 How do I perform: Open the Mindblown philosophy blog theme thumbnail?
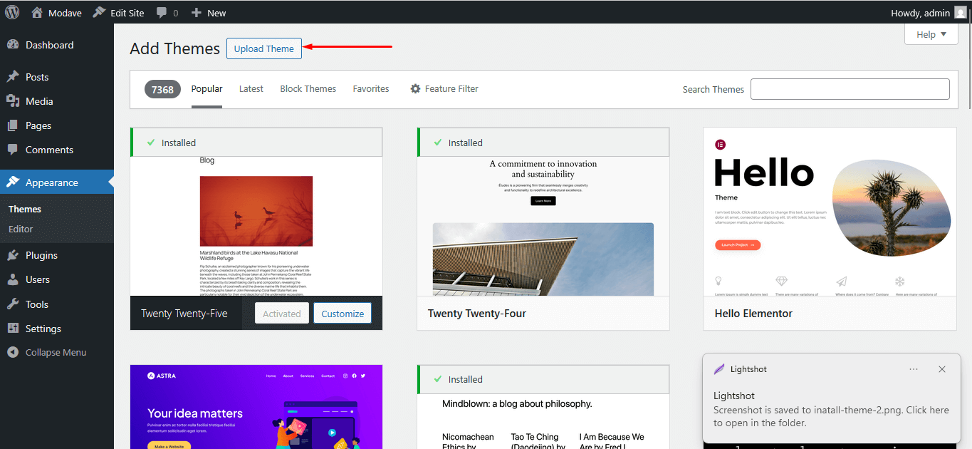pyautogui.click(x=543, y=421)
